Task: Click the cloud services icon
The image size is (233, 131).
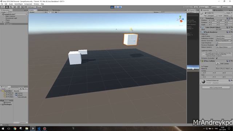Action: point(196,7)
